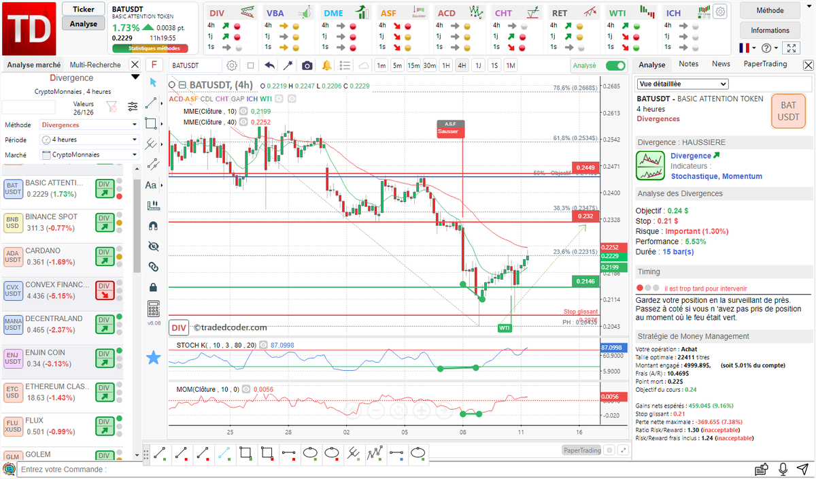The height and width of the screenshot is (479, 816).
Task: Open filter sliders icon beside Valeurs
Action: (133, 107)
